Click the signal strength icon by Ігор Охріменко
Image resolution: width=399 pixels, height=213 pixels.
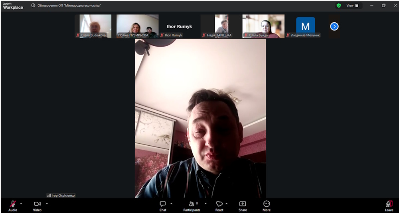coord(49,195)
